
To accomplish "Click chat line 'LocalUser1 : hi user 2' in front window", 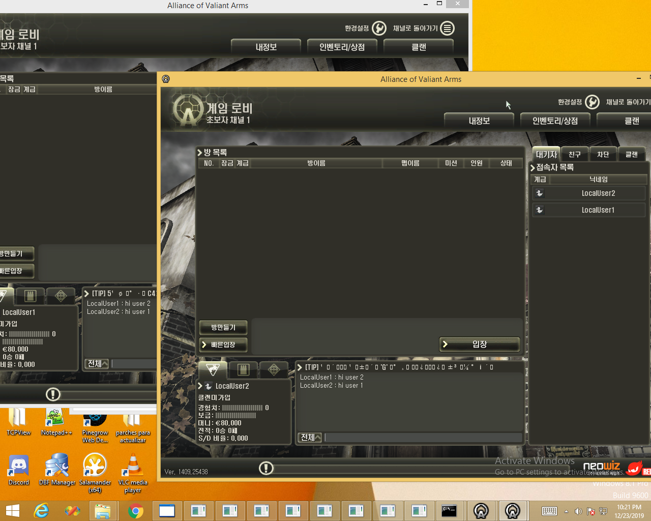I will coord(332,377).
